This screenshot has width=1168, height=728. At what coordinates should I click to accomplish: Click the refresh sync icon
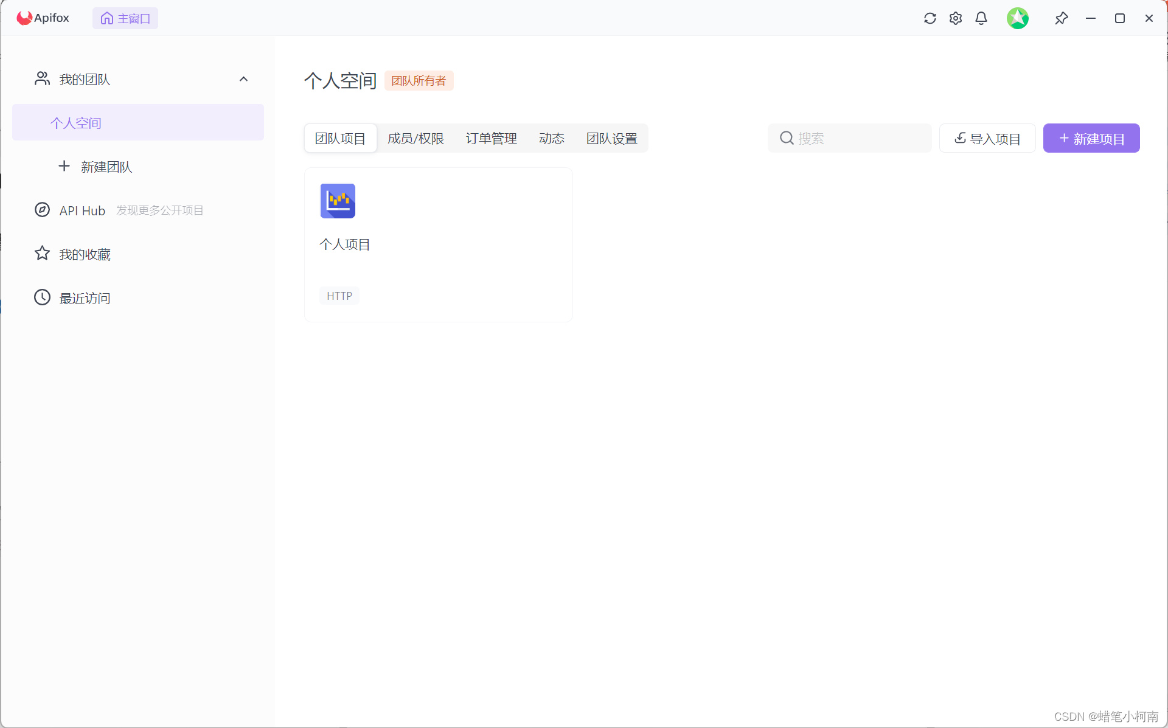(930, 18)
